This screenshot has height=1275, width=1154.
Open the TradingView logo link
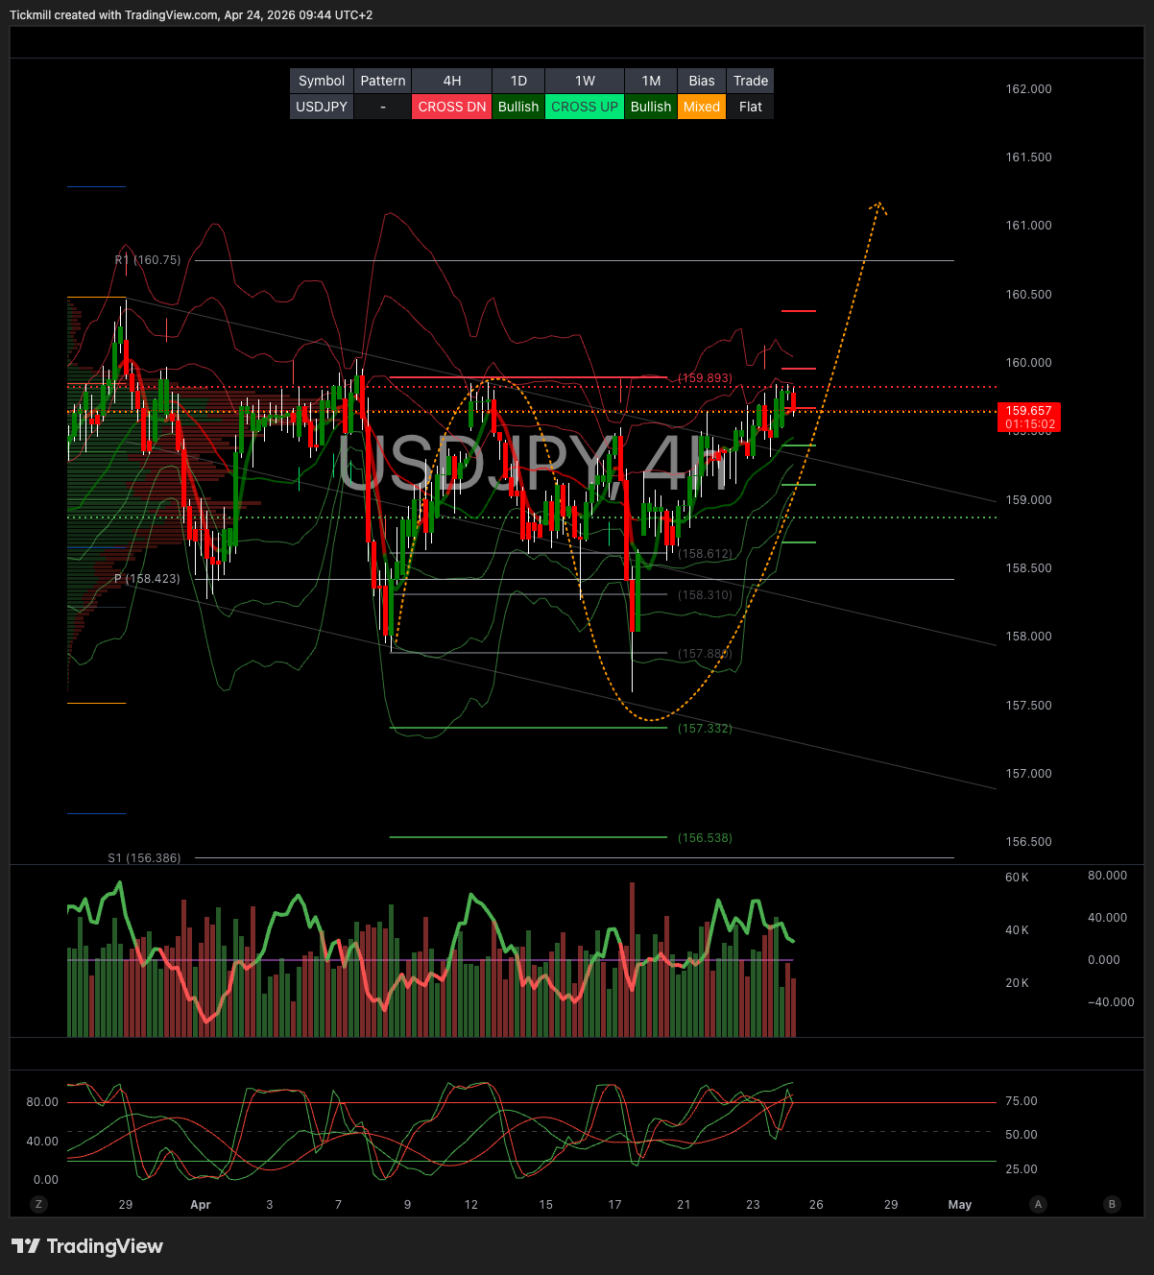pos(87,1246)
